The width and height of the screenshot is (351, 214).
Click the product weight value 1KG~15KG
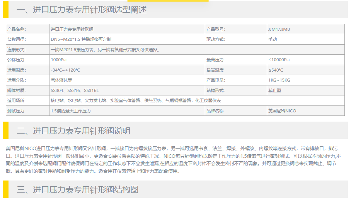[x=279, y=80]
